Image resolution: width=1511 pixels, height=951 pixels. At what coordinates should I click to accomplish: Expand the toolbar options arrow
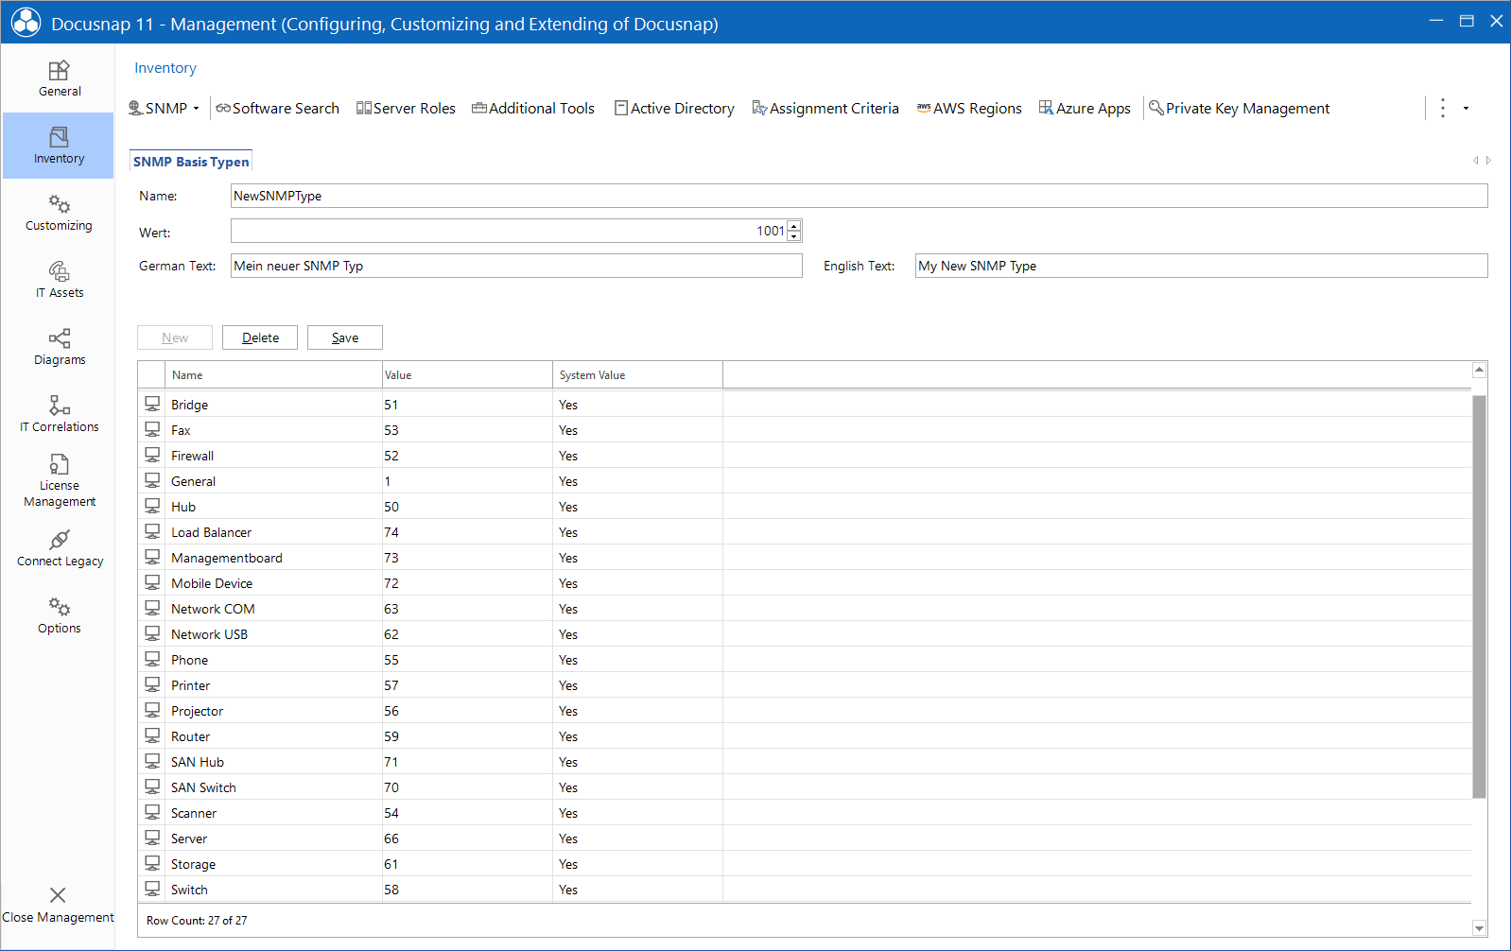point(1466,108)
